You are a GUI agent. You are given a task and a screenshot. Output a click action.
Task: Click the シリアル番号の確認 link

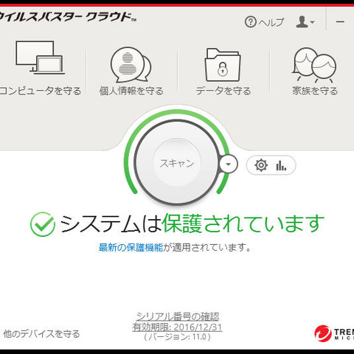pos(177,316)
